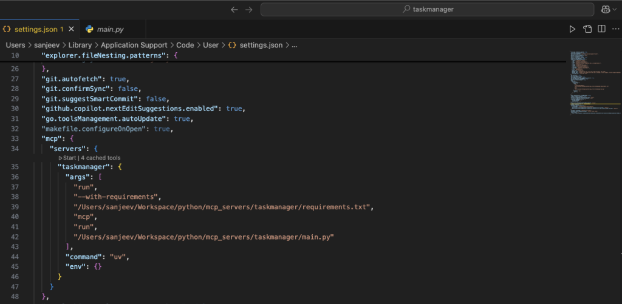Image resolution: width=622 pixels, height=304 pixels.
Task: Click the minimap code overview
Action: [594, 83]
